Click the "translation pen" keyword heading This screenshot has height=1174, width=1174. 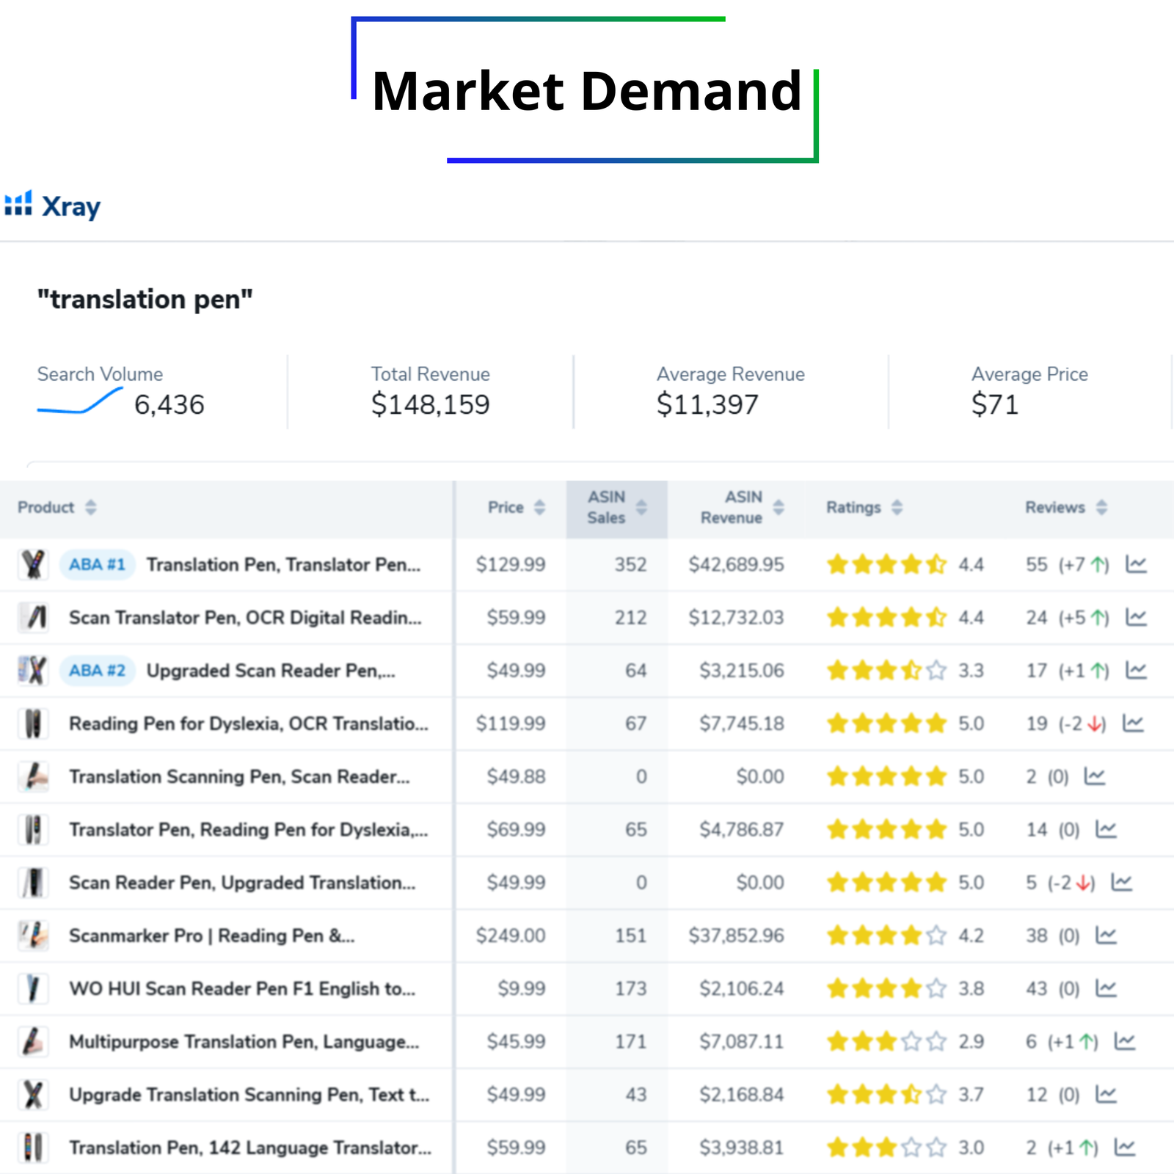145,299
